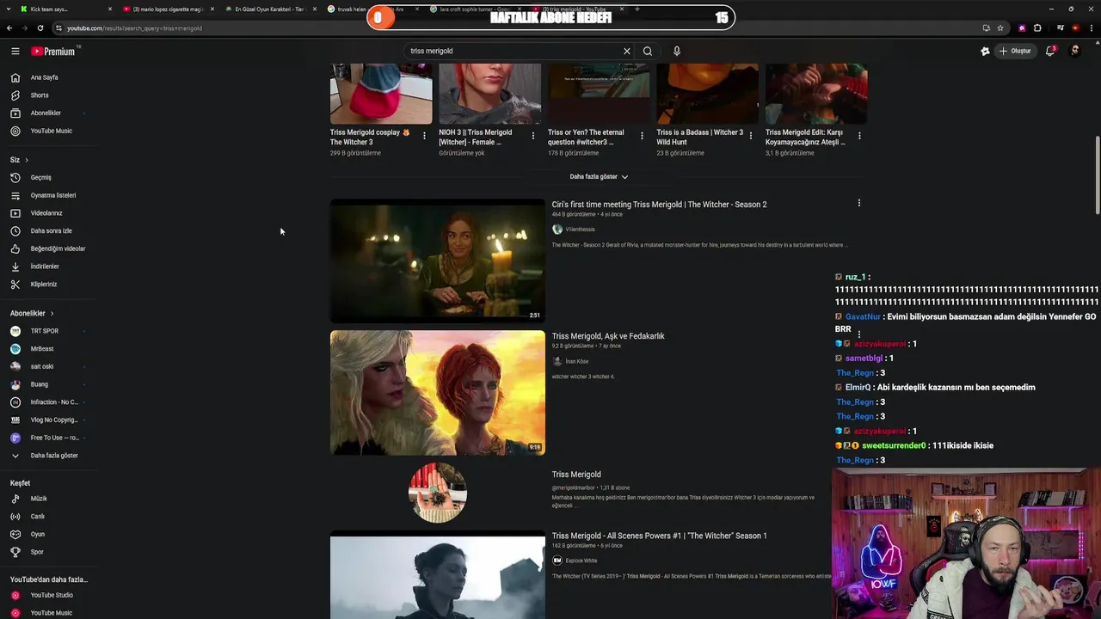Open YouTube Music in the top sidebar section
Image resolution: width=1101 pixels, height=619 pixels.
click(51, 131)
